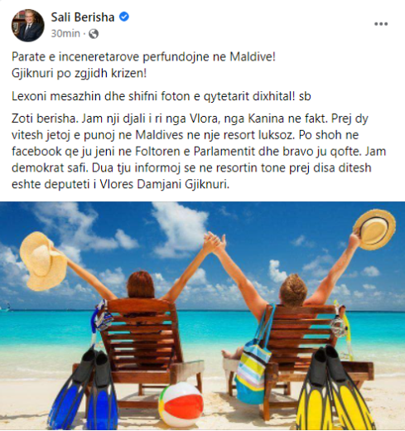The height and width of the screenshot is (431, 405).
Task: Open Sali Berisha's profile picture
Action: click(27, 26)
